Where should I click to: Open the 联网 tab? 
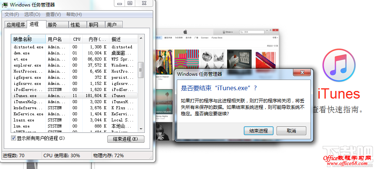tap(96, 25)
